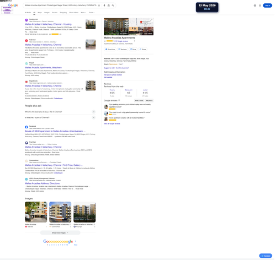Click the Directions button
This screenshot has height=260, width=276.
pyautogui.click(x=110, y=49)
